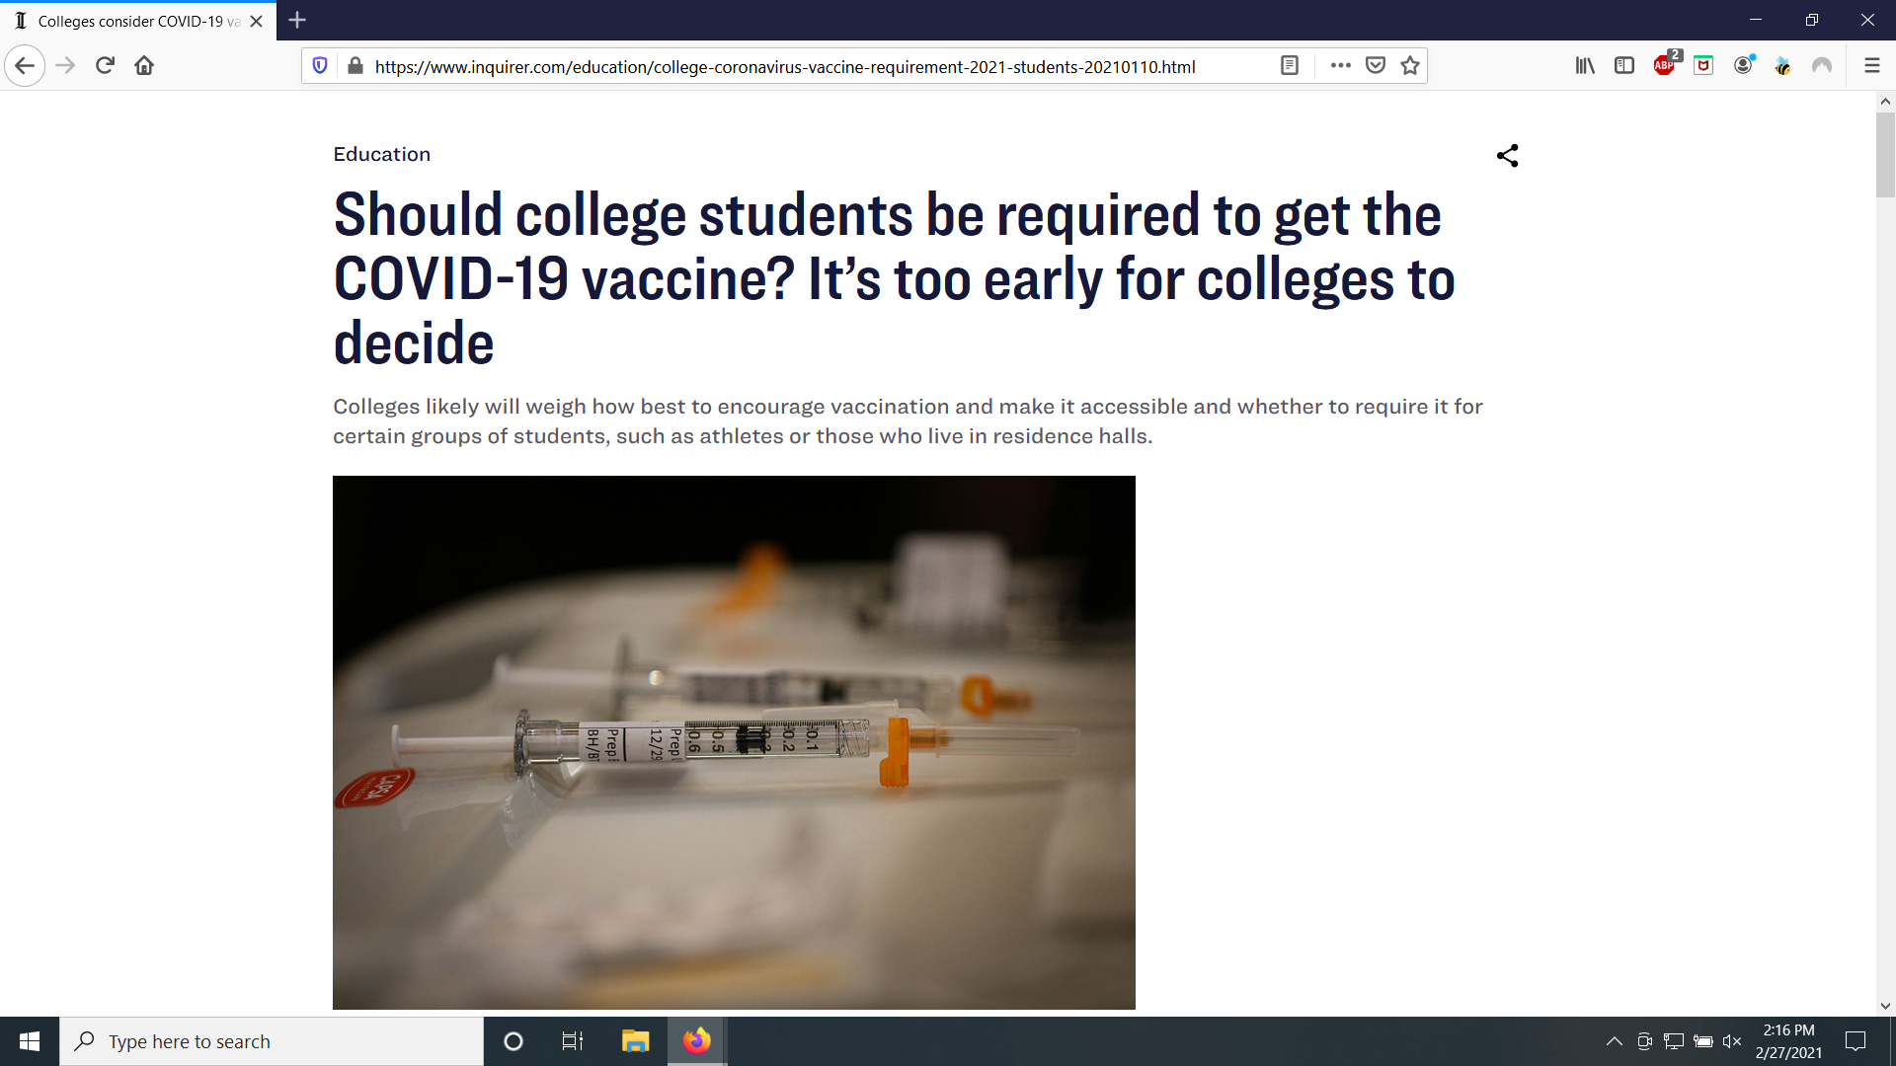Select the Colleges consider COVID-19 tab

(138, 21)
